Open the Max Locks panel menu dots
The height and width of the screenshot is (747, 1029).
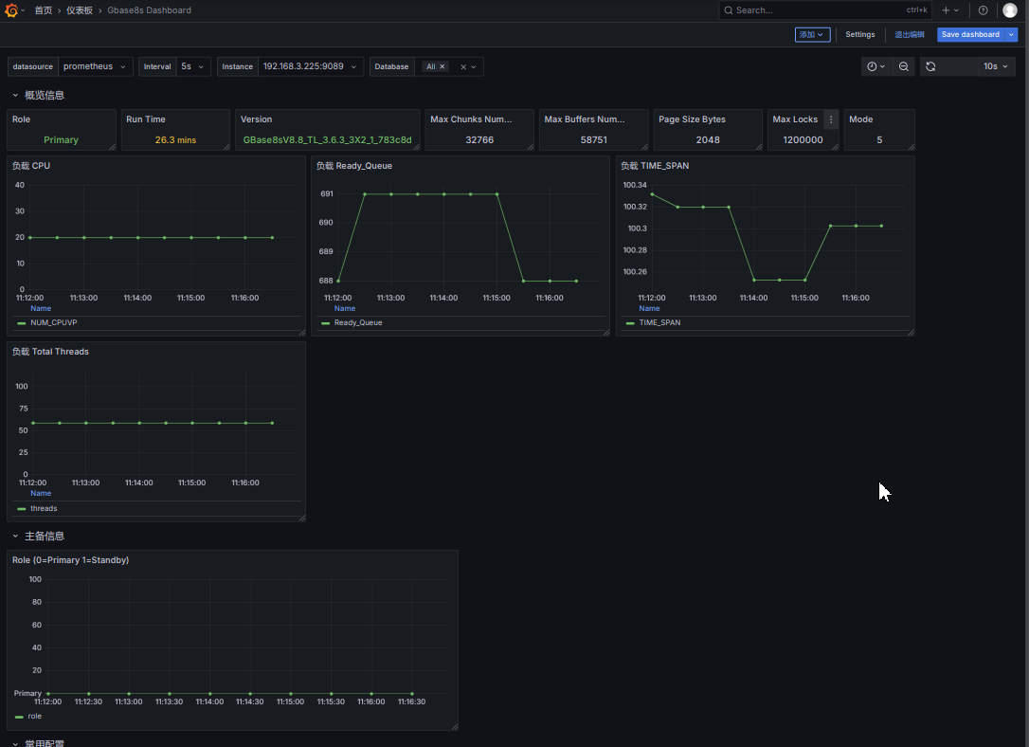tap(831, 119)
